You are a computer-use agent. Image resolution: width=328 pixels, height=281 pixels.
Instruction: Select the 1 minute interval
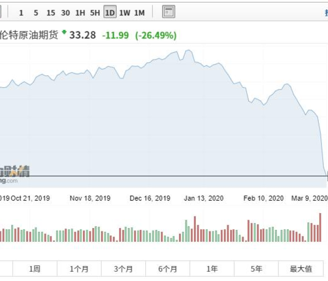(21, 13)
